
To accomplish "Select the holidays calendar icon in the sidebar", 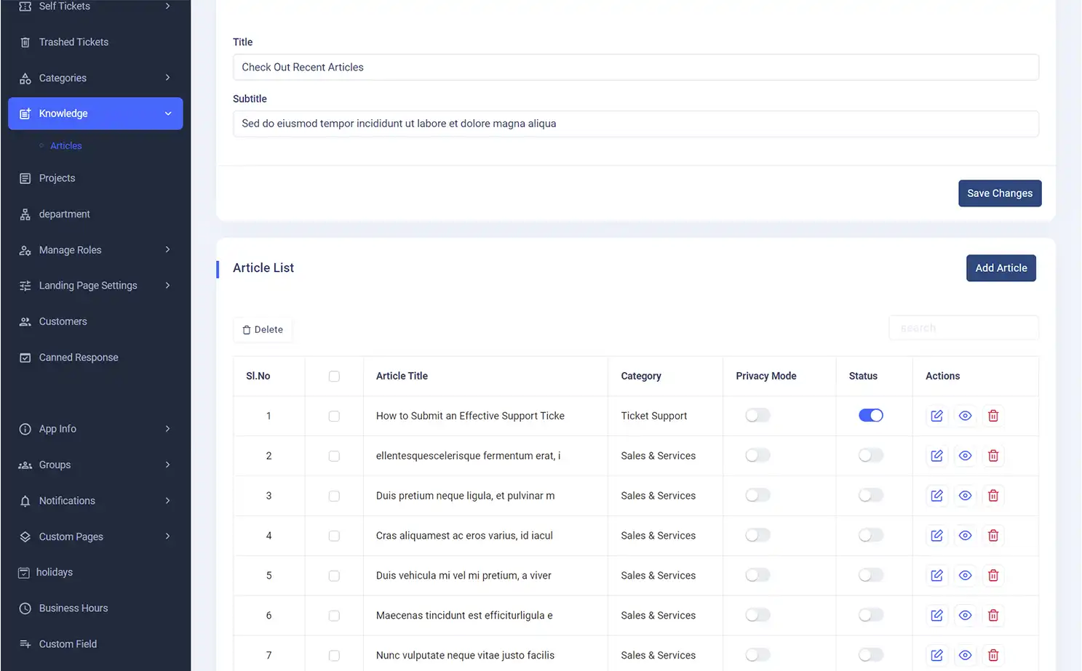I will click(x=25, y=572).
